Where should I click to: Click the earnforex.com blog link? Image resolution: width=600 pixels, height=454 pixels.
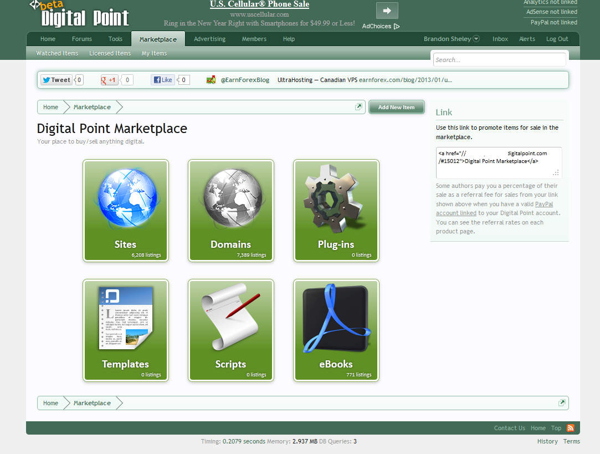point(405,80)
